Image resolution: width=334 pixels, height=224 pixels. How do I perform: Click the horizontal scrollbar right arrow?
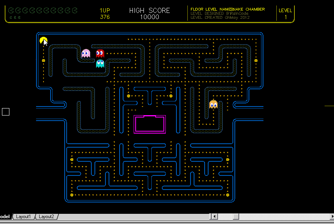[x=332, y=217]
